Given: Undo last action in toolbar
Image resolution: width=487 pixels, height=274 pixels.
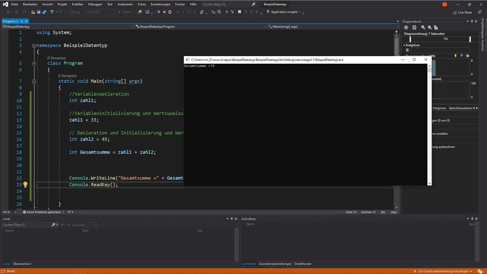Looking at the screenshot, I should (52, 12).
